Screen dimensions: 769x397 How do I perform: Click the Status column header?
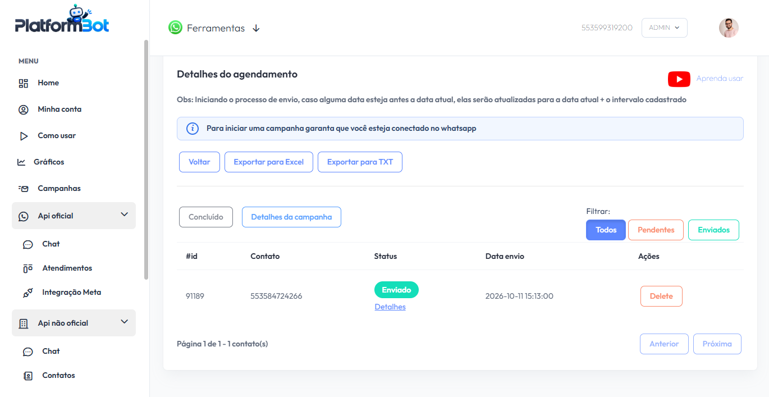(386, 256)
